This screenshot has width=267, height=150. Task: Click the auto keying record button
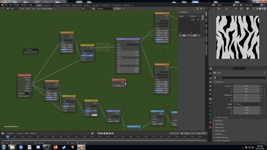tap(92, 133)
